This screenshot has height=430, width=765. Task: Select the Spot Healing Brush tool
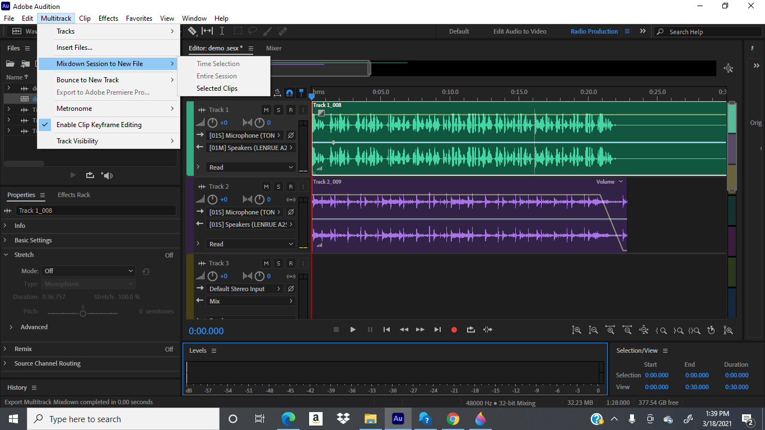pyautogui.click(x=281, y=31)
